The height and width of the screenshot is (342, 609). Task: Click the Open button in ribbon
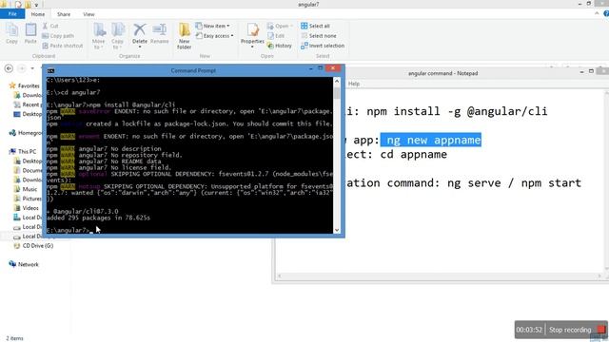(280, 26)
